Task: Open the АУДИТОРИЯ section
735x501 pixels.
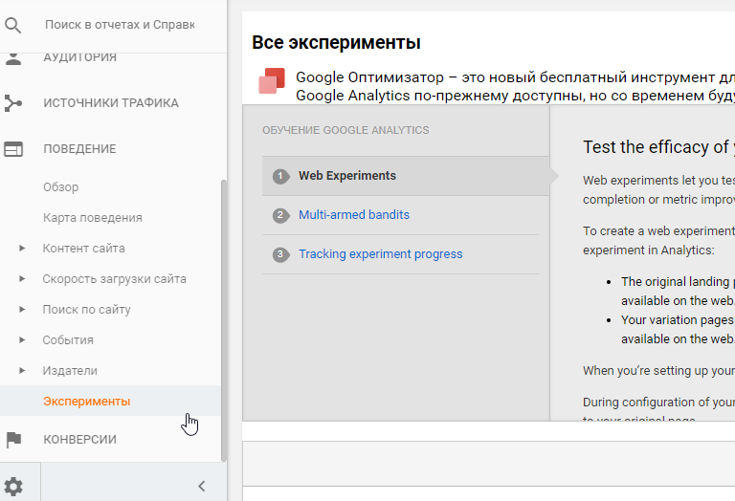Action: [79, 58]
